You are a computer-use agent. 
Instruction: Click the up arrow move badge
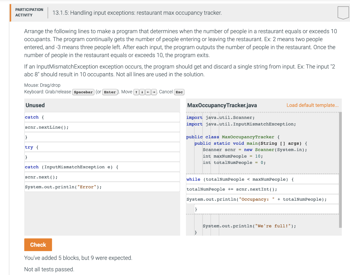pyautogui.click(x=136, y=92)
